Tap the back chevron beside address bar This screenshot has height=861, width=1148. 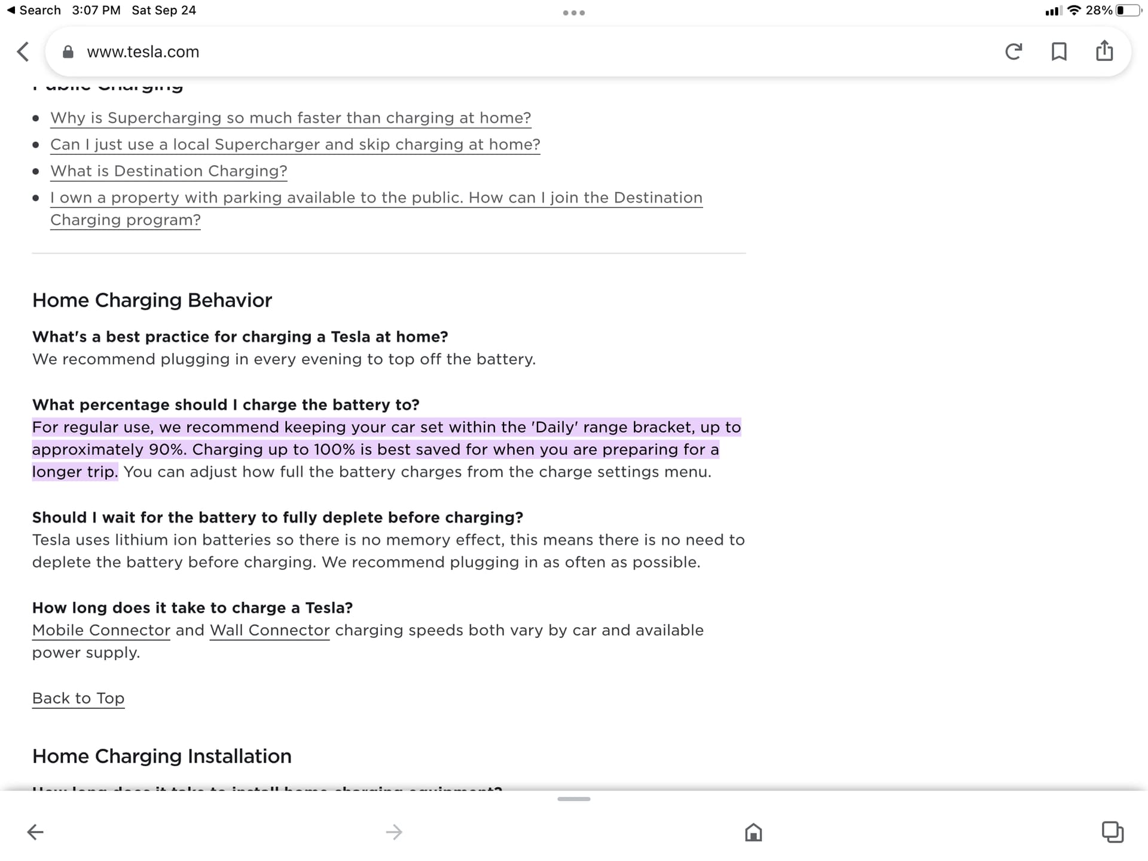pos(23,52)
